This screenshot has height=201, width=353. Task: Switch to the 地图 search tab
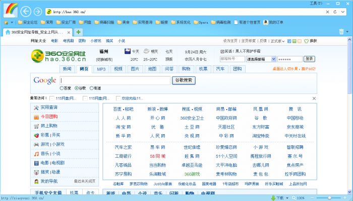point(152,69)
